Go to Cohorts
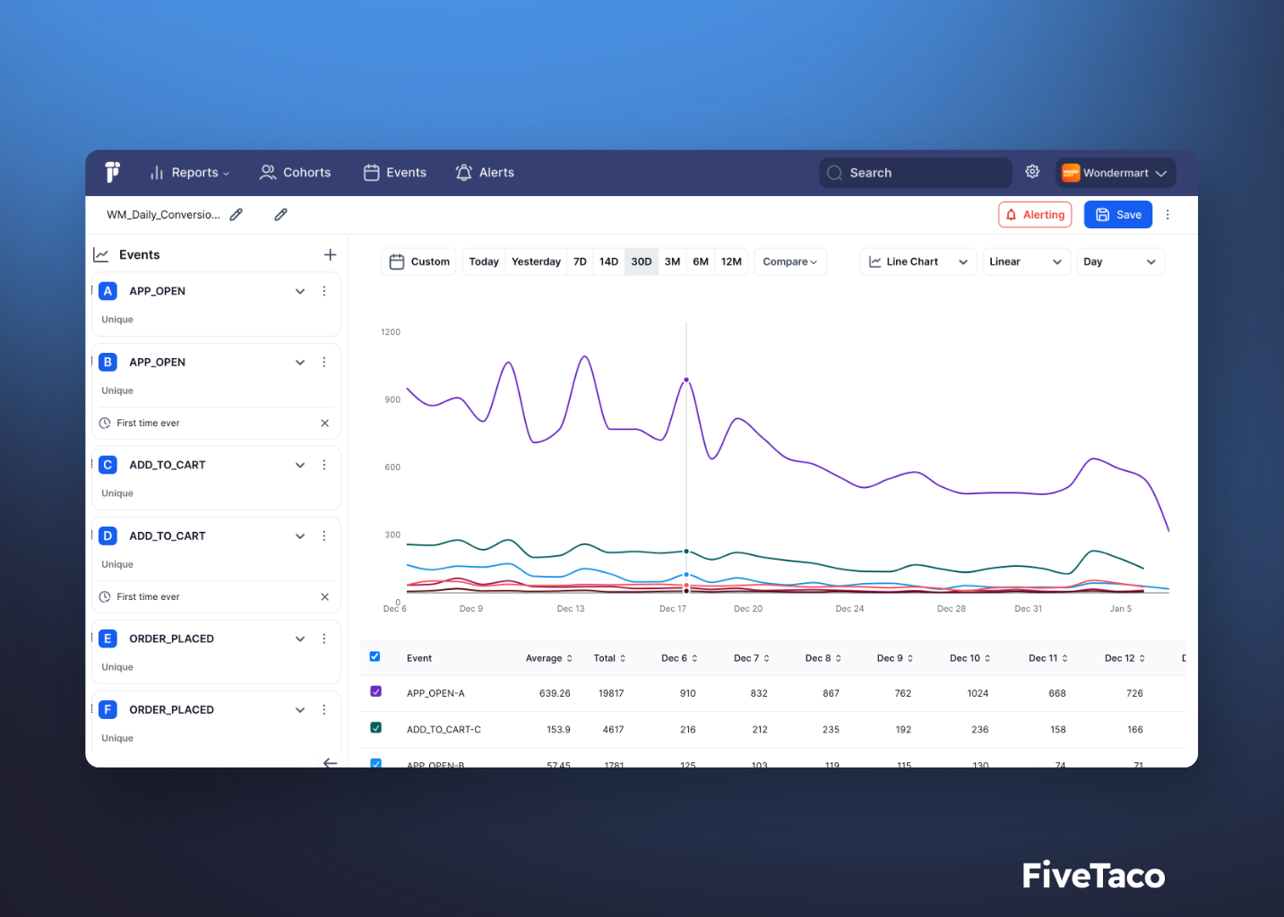 coord(296,173)
